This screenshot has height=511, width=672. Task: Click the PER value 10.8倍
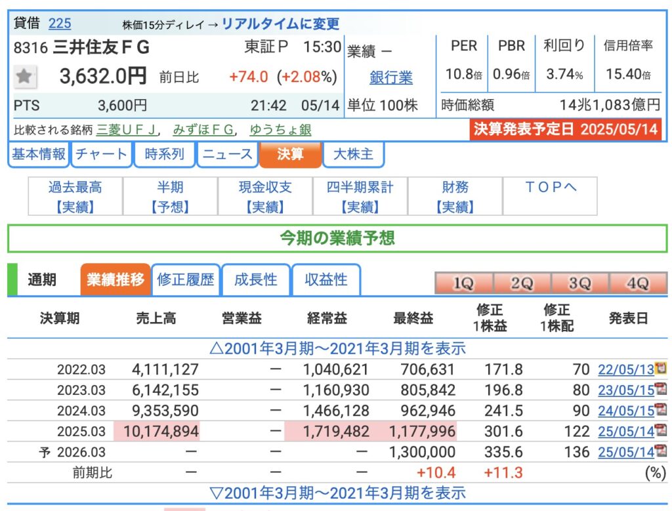464,74
